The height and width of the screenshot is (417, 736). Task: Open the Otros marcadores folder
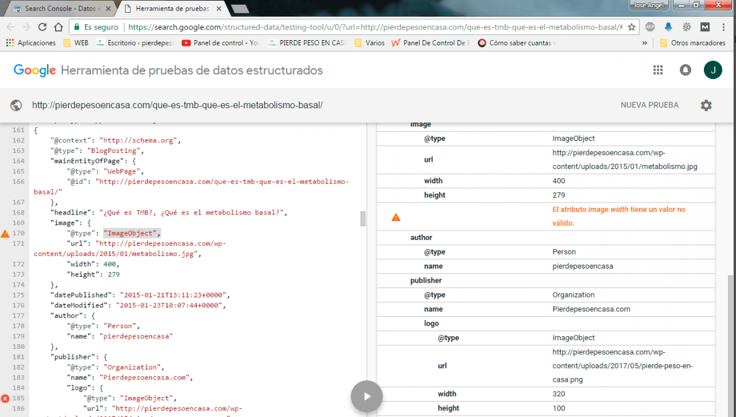coord(693,43)
